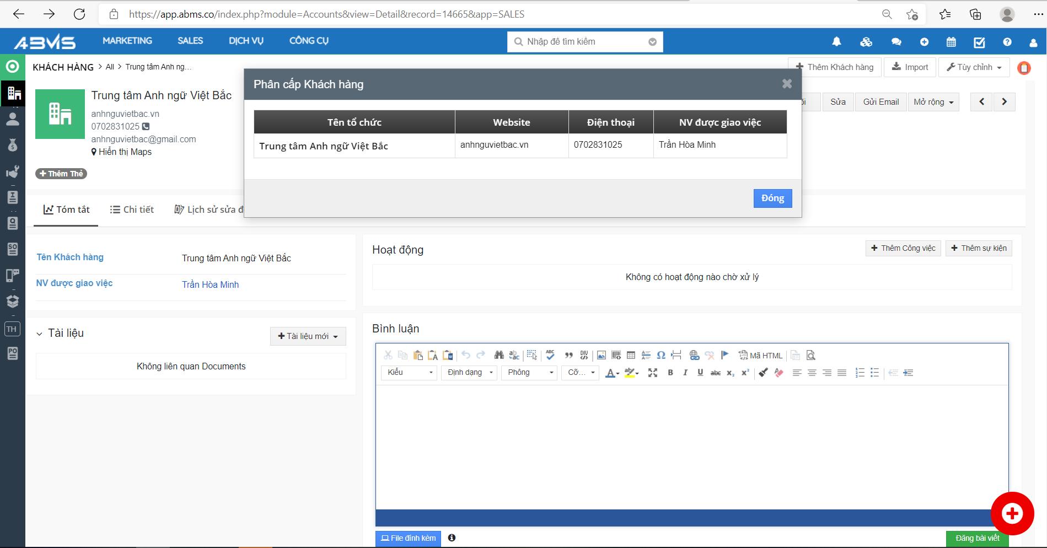Open the Kiểu style dropdown
The height and width of the screenshot is (548, 1047).
tap(409, 373)
